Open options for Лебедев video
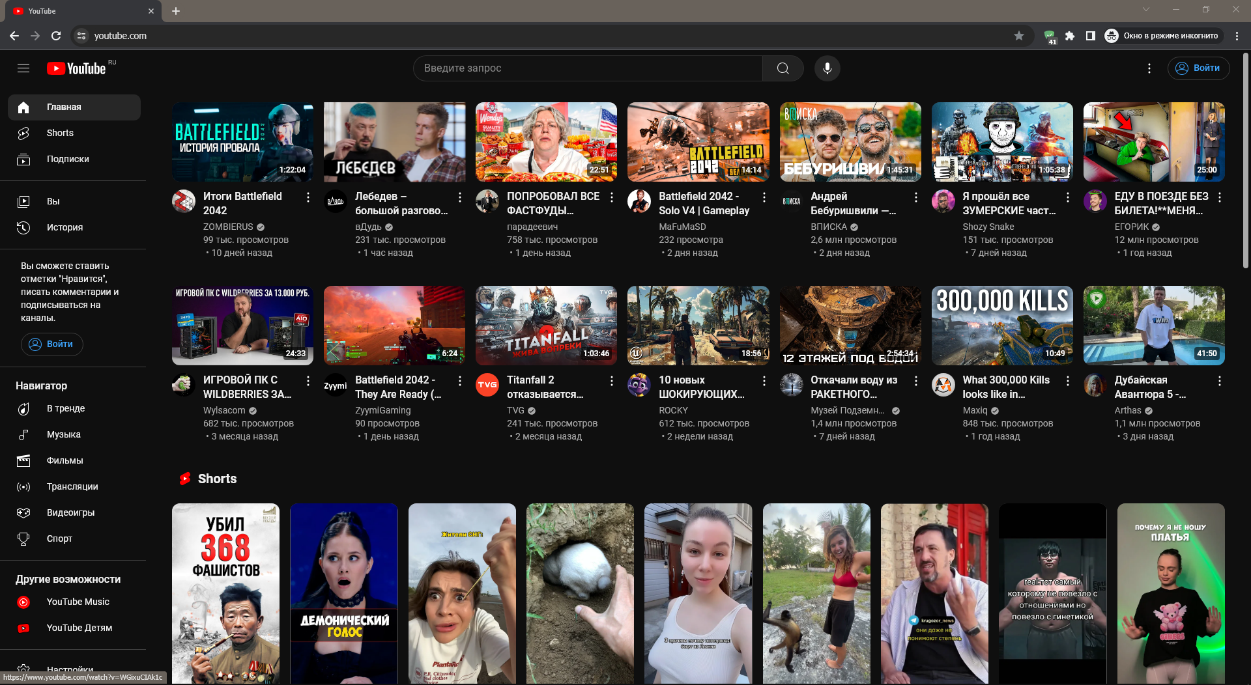1251x685 pixels. pos(460,197)
